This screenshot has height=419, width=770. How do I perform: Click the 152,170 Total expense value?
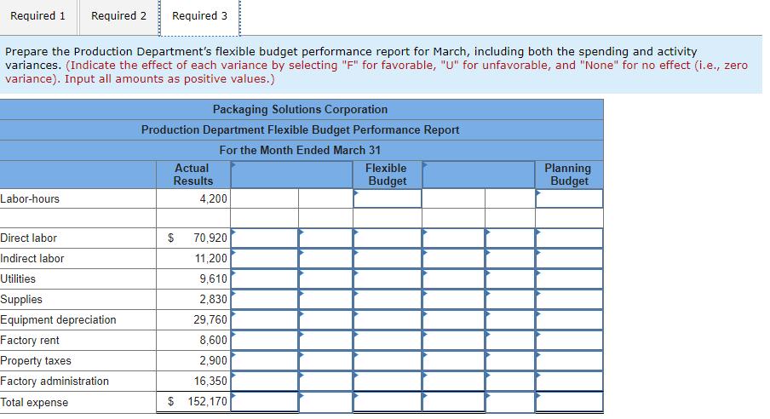coord(207,402)
